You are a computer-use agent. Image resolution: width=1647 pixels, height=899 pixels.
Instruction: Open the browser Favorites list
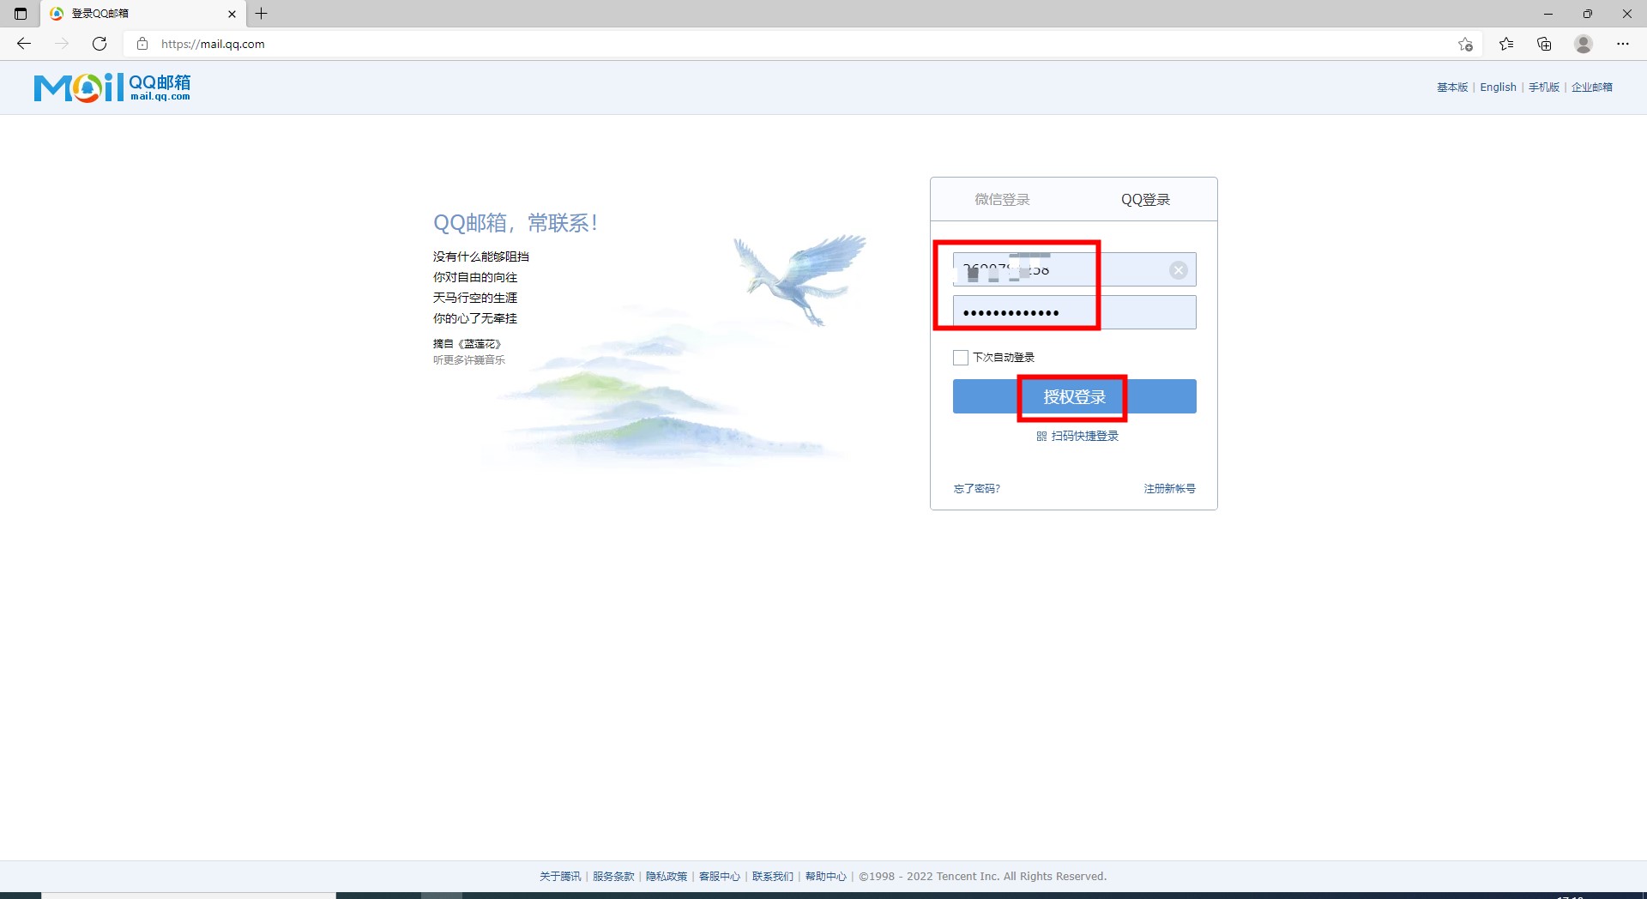click(1506, 44)
